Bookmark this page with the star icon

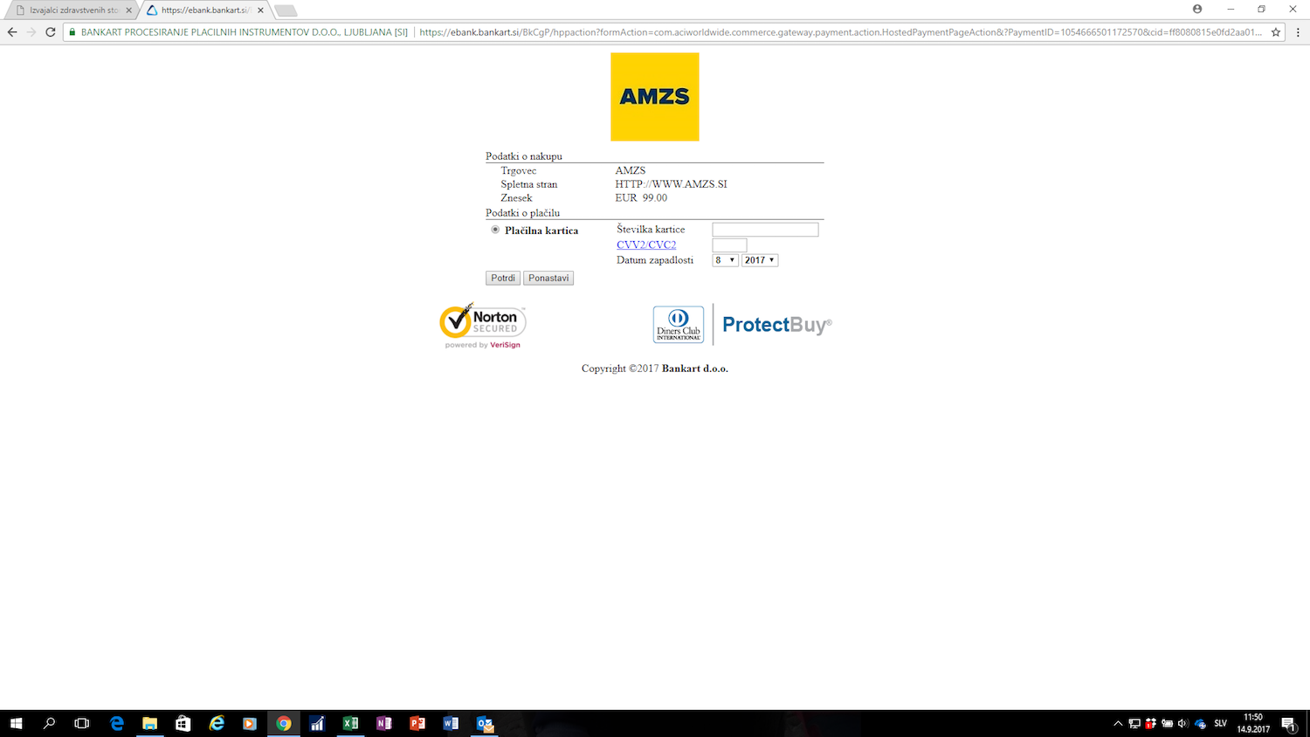pyautogui.click(x=1276, y=32)
